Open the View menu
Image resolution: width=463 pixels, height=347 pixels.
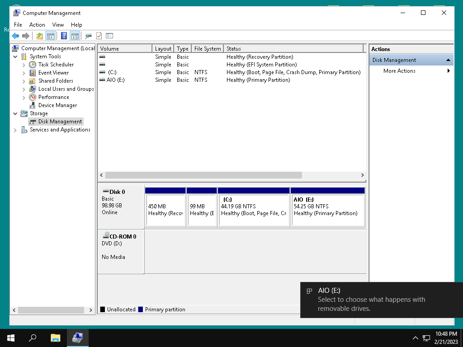[58, 25]
